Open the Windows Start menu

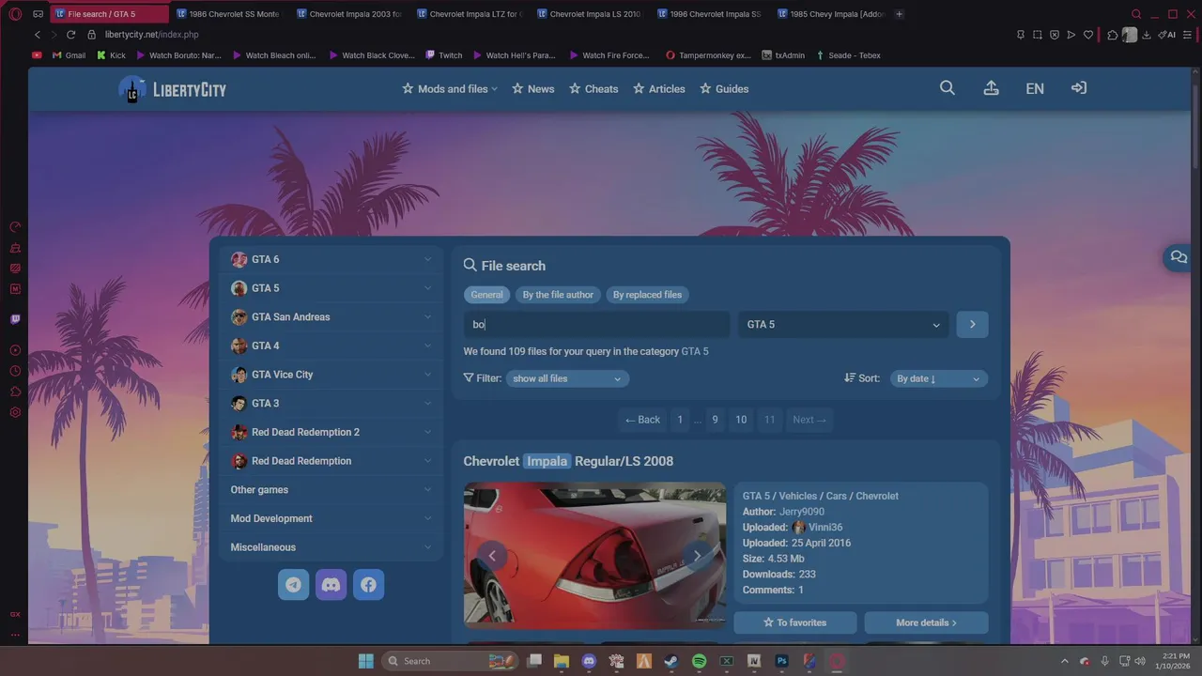366,661
